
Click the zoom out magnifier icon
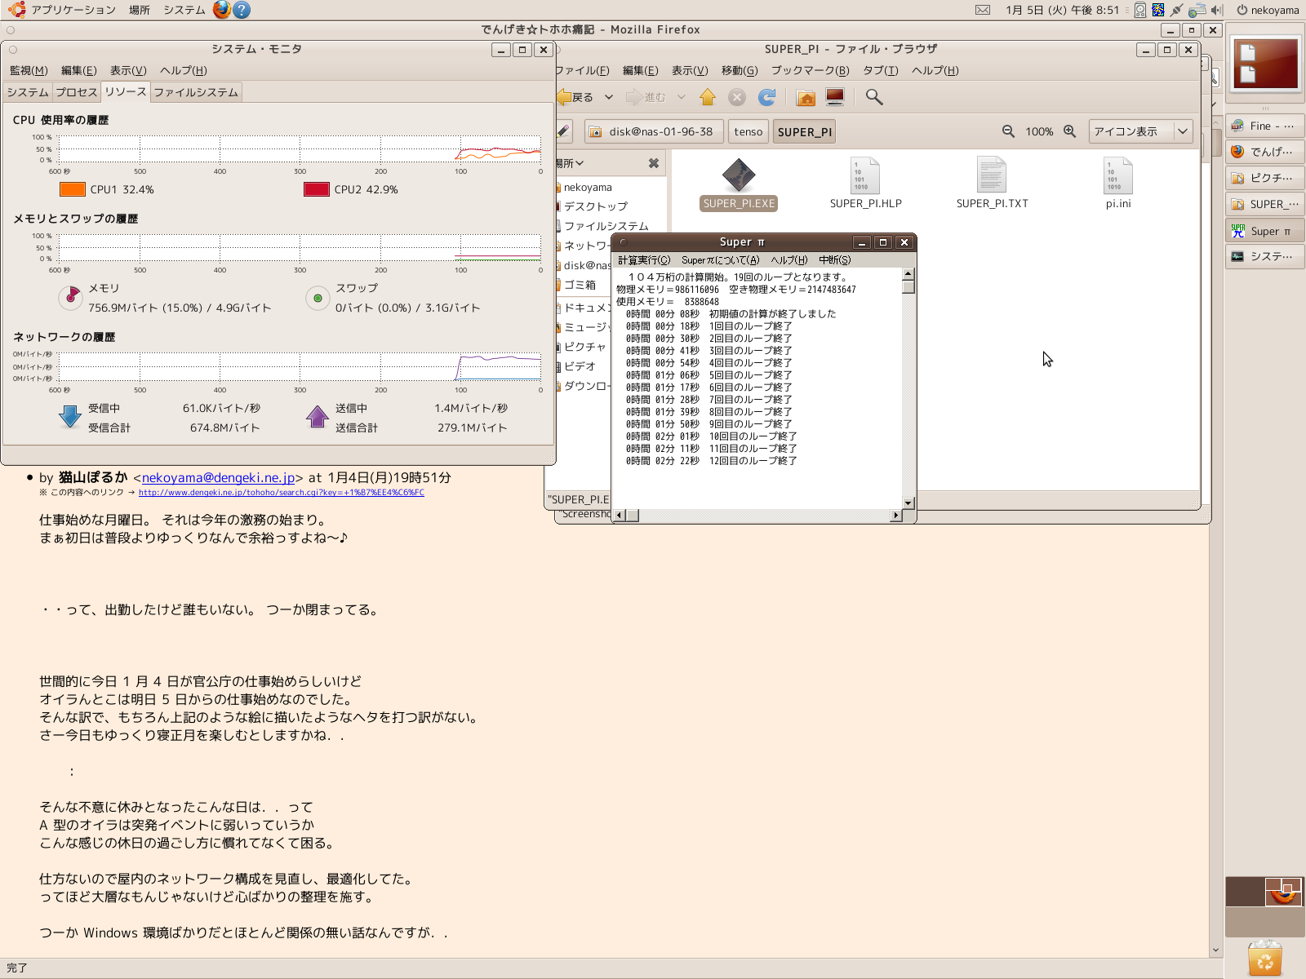[x=1008, y=131]
